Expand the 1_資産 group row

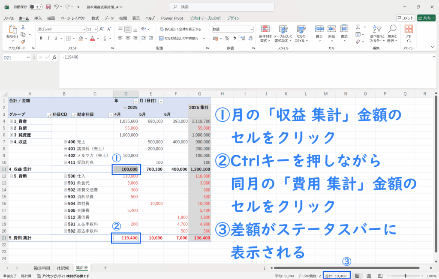(11, 122)
